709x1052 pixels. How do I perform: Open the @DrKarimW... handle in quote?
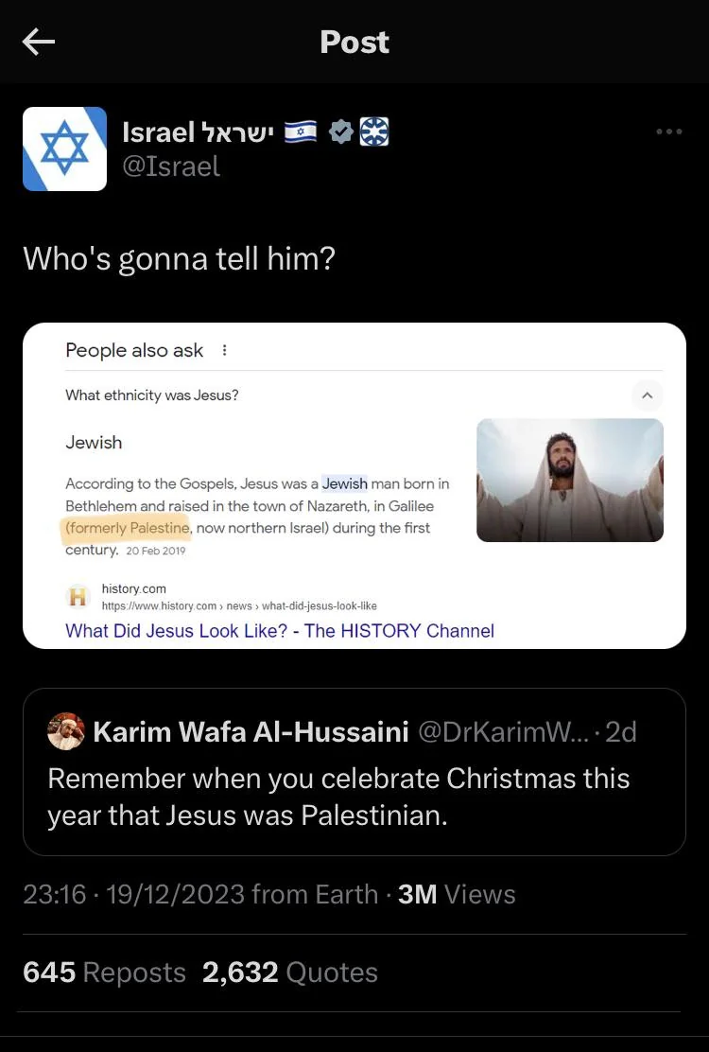coord(503,732)
